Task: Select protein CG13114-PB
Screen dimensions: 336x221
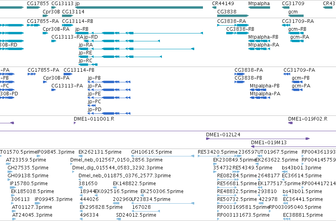Action: [x=68, y=74]
